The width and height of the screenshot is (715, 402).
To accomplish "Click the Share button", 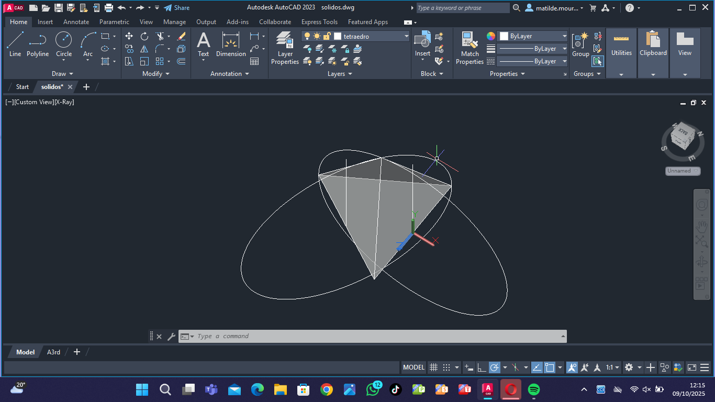I will 176,8.
